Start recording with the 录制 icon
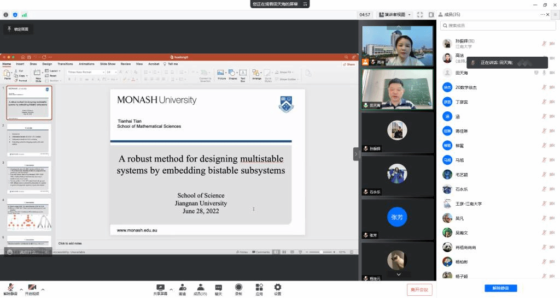 click(238, 287)
